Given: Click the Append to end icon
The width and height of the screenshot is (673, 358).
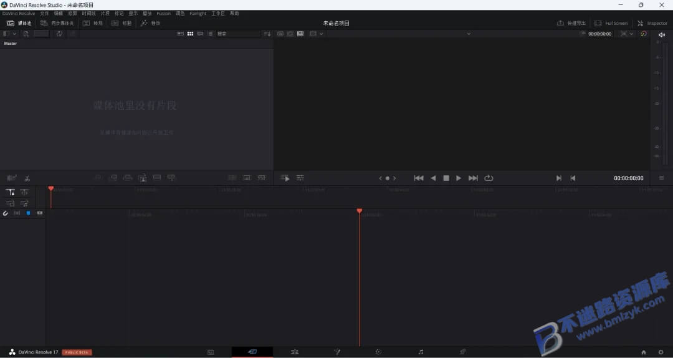Looking at the screenshot, I should coord(113,178).
